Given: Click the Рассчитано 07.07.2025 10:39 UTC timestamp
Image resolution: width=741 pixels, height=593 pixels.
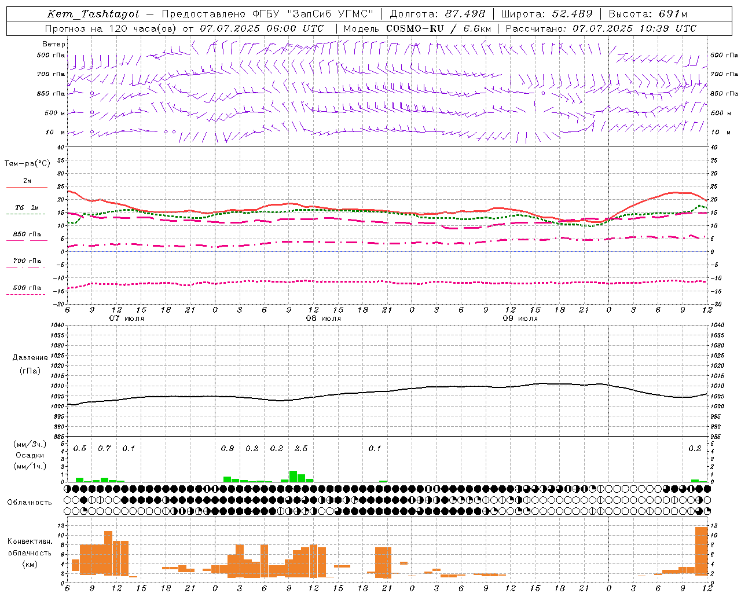Looking at the screenshot, I should tap(601, 28).
